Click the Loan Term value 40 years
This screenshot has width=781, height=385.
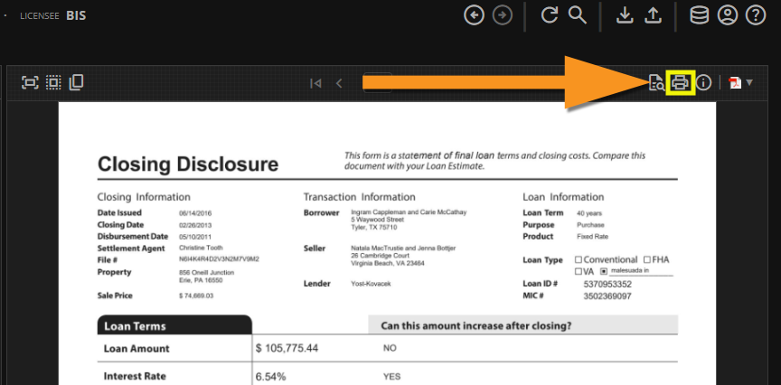(589, 213)
